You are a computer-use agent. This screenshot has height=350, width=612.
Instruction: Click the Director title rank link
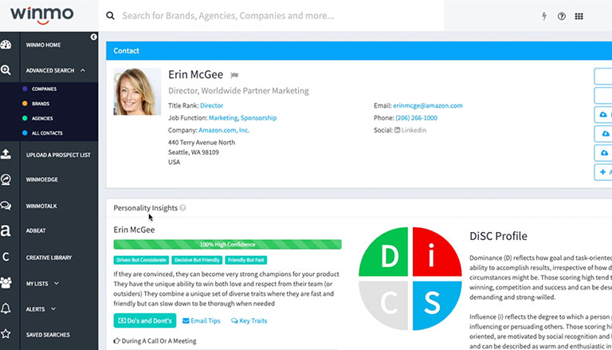211,105
